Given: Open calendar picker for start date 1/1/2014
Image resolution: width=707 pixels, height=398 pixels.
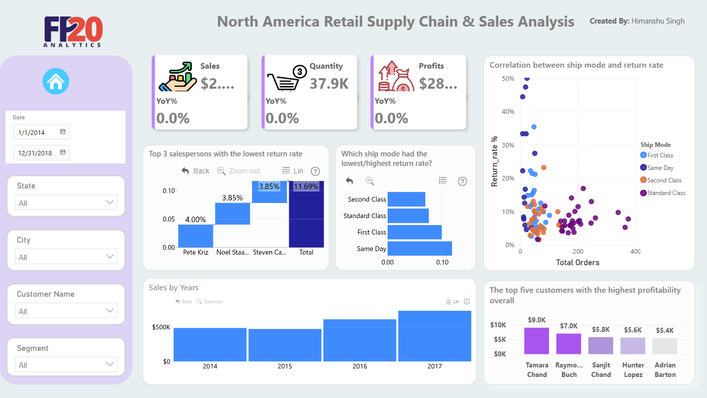Looking at the screenshot, I should (63, 132).
